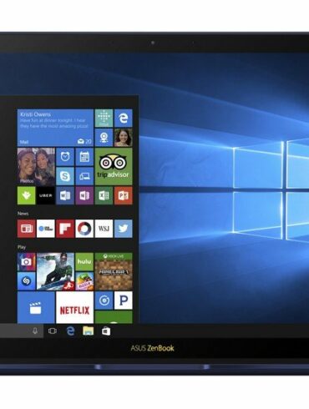Open the lime green tile beside Uber
Image resolution: width=309 pixels, height=409 pixels.
click(27, 195)
